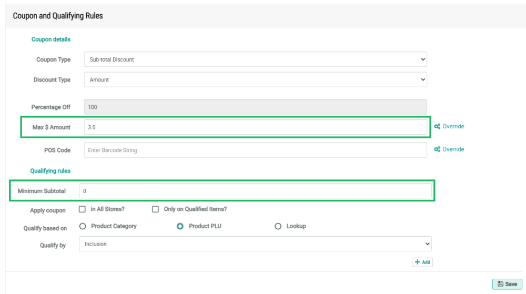Choose the Product PLU radio option

(180, 226)
